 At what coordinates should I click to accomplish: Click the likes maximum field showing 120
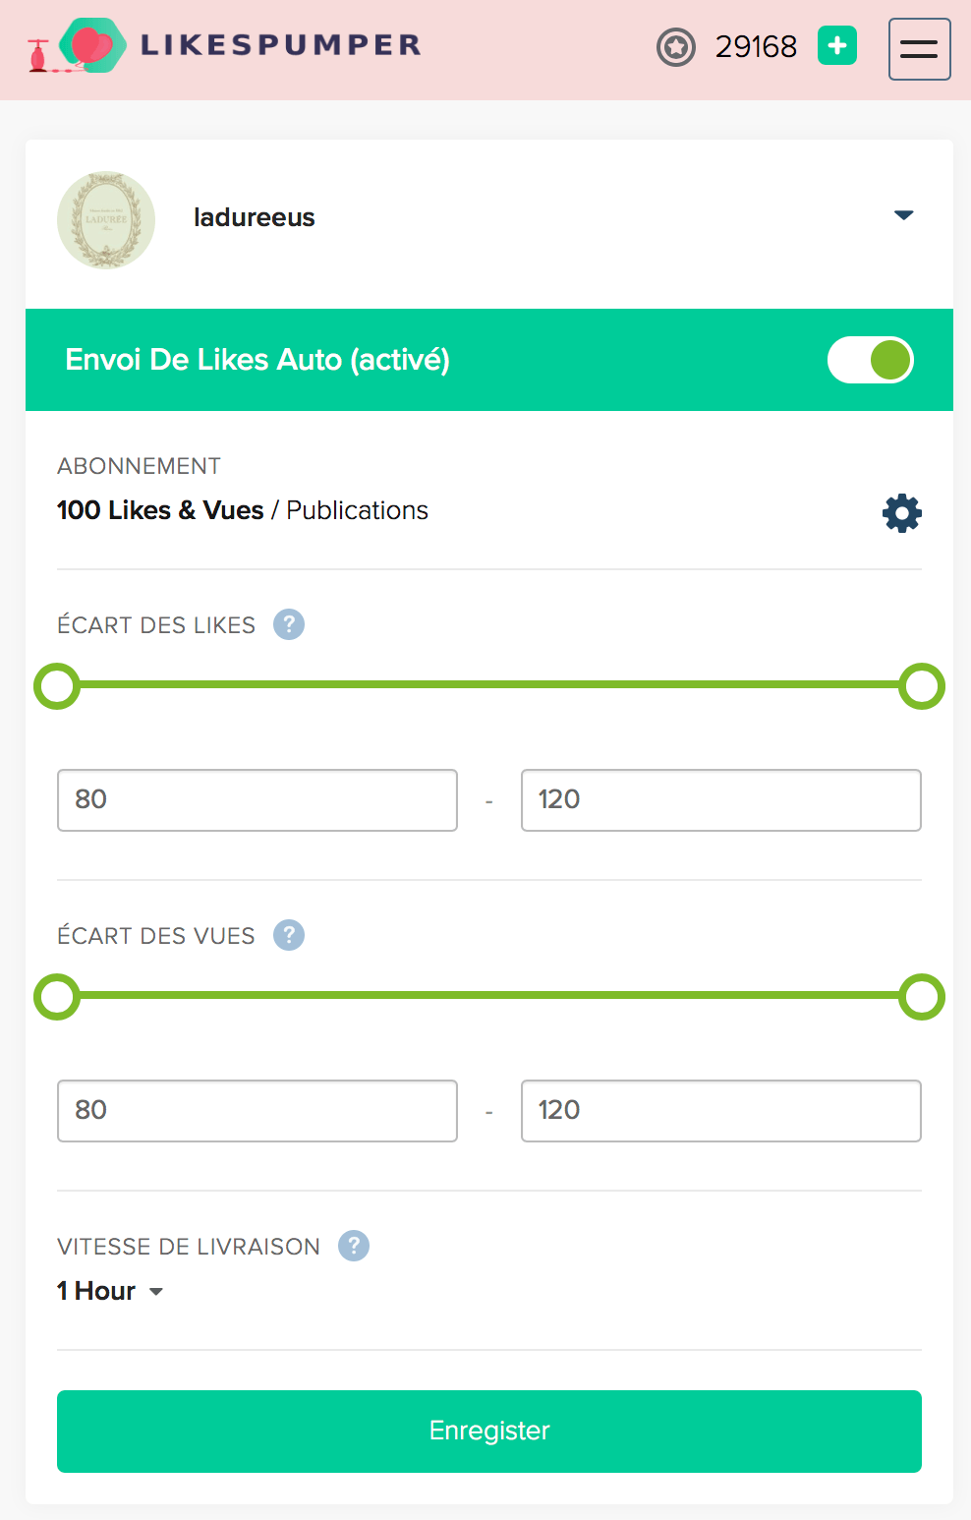tap(721, 800)
